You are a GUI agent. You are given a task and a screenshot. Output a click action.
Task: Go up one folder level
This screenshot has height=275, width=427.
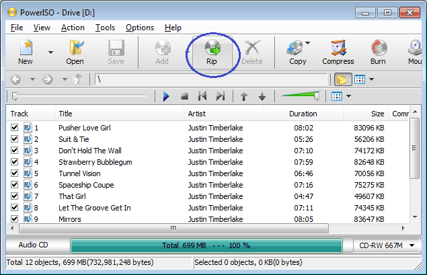pyautogui.click(x=78, y=79)
